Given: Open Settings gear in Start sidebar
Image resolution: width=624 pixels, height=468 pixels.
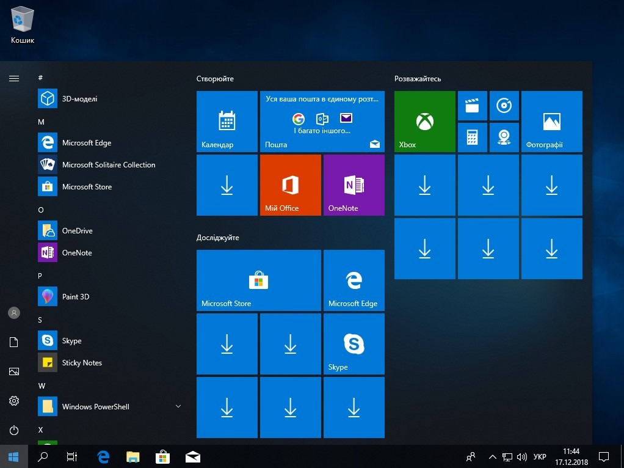Looking at the screenshot, I should [x=14, y=401].
